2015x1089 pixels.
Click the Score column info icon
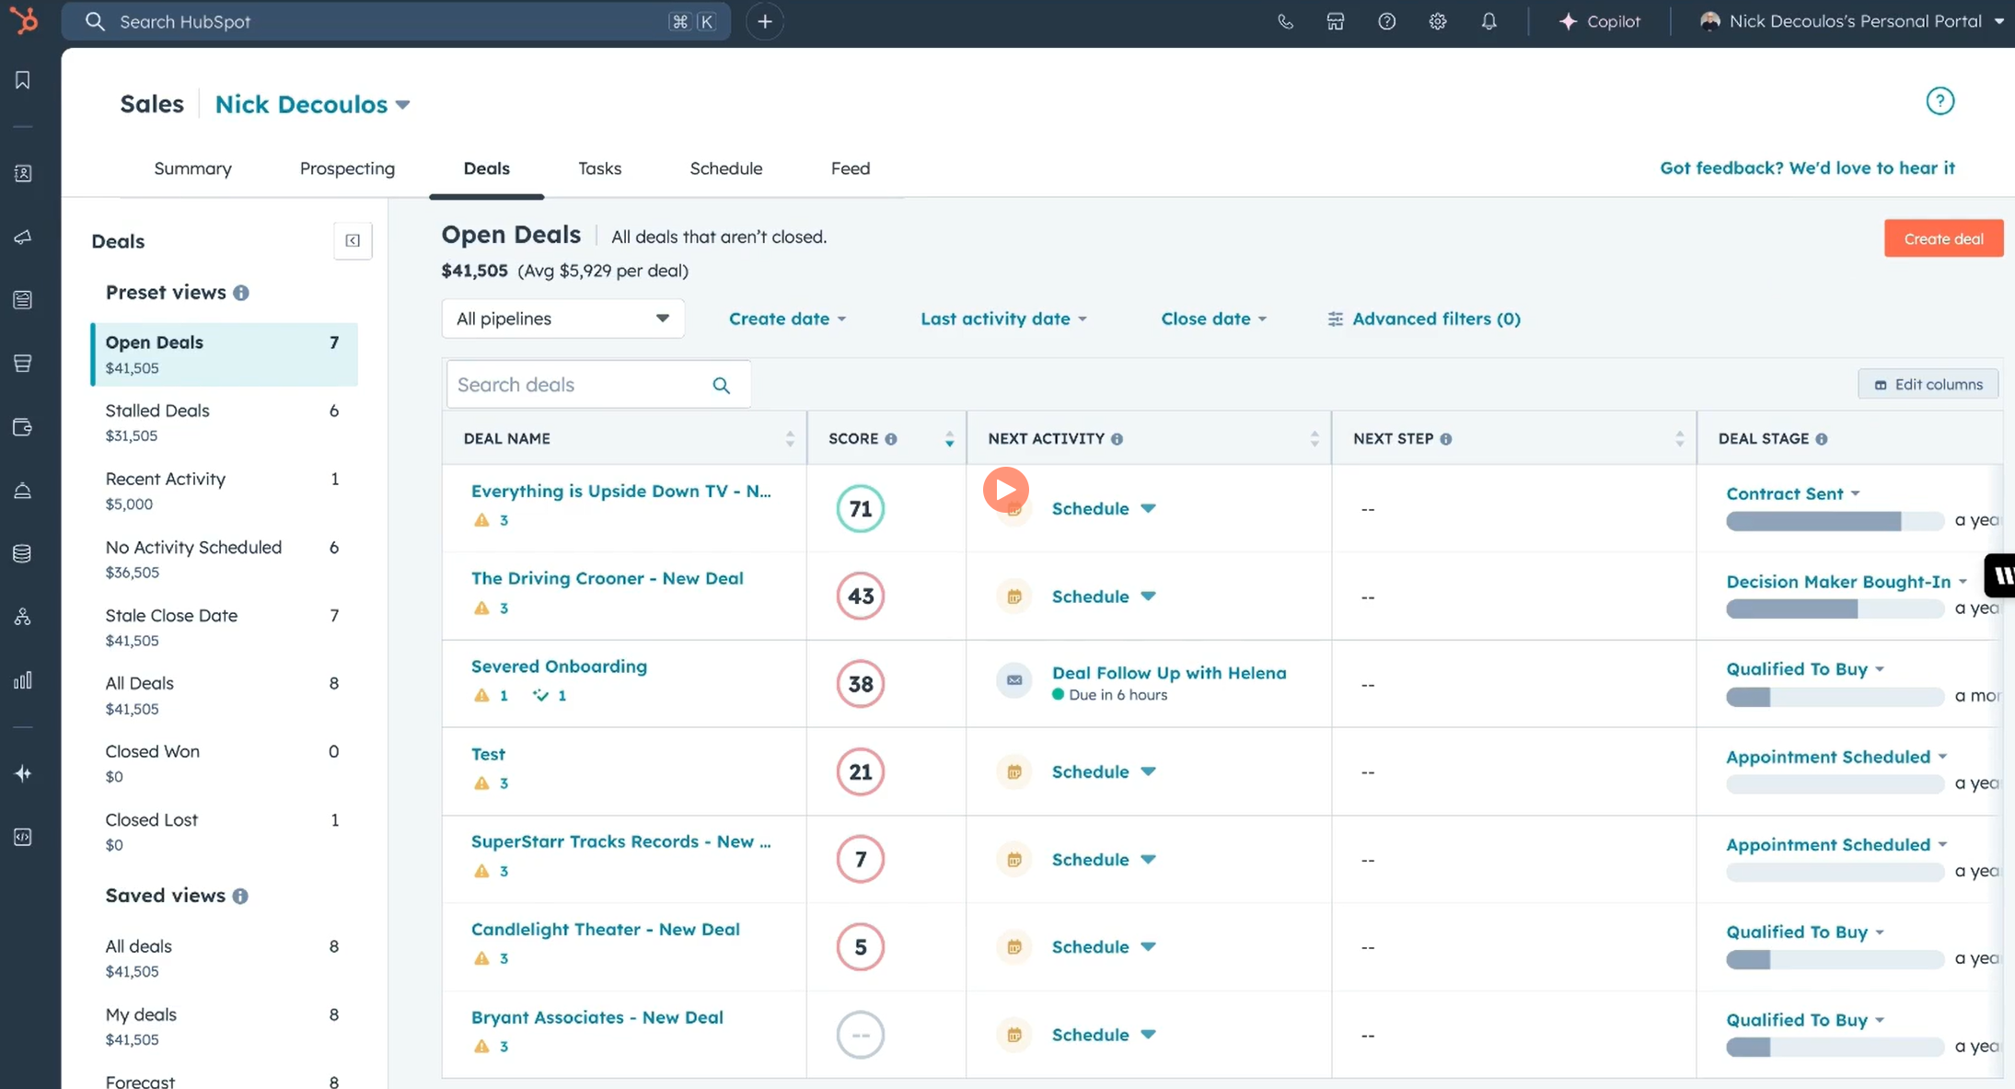click(x=891, y=439)
